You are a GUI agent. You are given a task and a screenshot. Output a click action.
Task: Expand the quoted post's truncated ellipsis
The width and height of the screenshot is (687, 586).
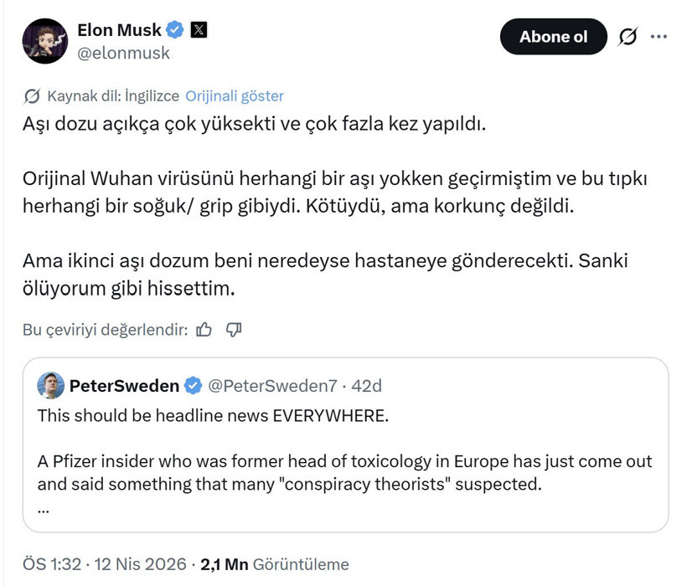pyautogui.click(x=44, y=507)
